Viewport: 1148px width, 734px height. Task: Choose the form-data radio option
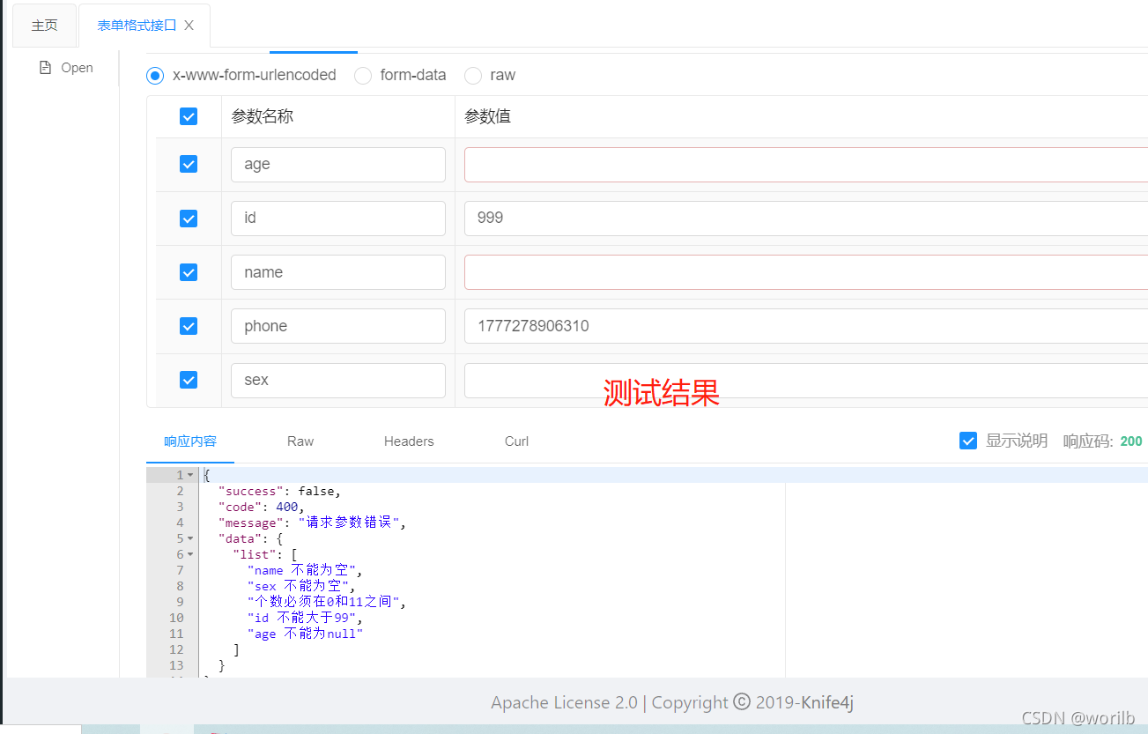click(x=363, y=76)
